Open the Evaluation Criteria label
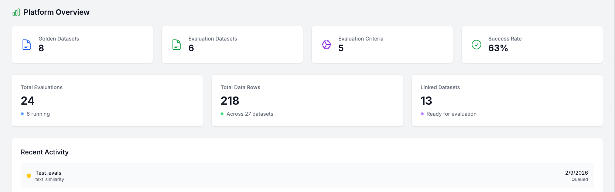Image resolution: width=615 pixels, height=192 pixels. 361,39
